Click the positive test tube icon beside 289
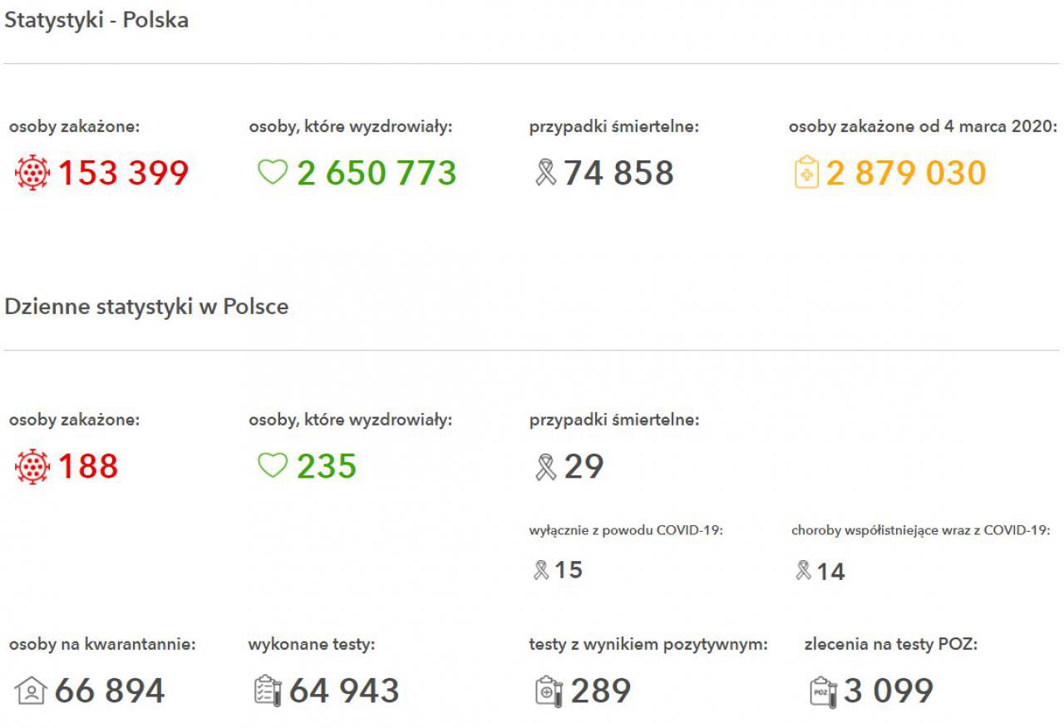This screenshot has height=728, width=1064. point(549,691)
